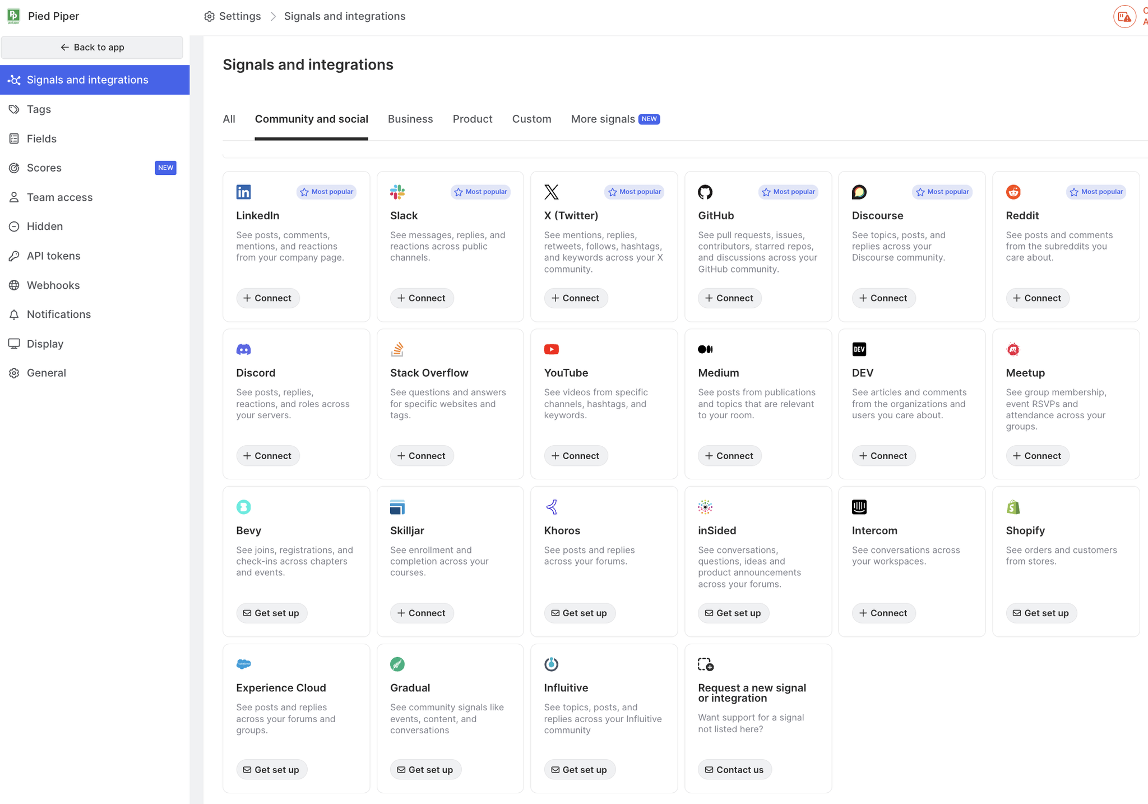Click the Reddit logo icon
The image size is (1148, 804).
[1013, 192]
